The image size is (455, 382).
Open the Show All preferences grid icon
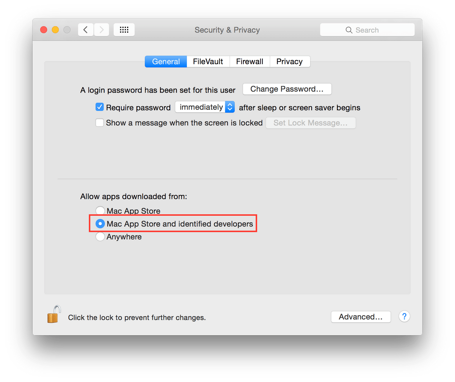click(x=124, y=29)
